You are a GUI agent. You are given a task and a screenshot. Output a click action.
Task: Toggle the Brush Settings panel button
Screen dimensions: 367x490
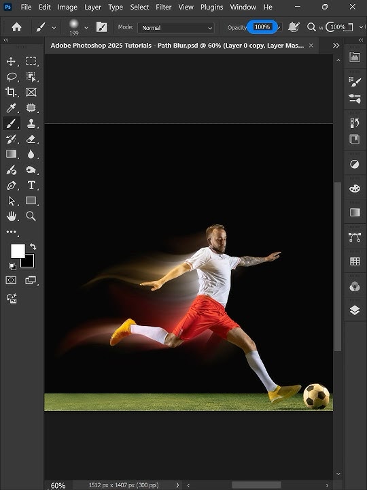[101, 27]
